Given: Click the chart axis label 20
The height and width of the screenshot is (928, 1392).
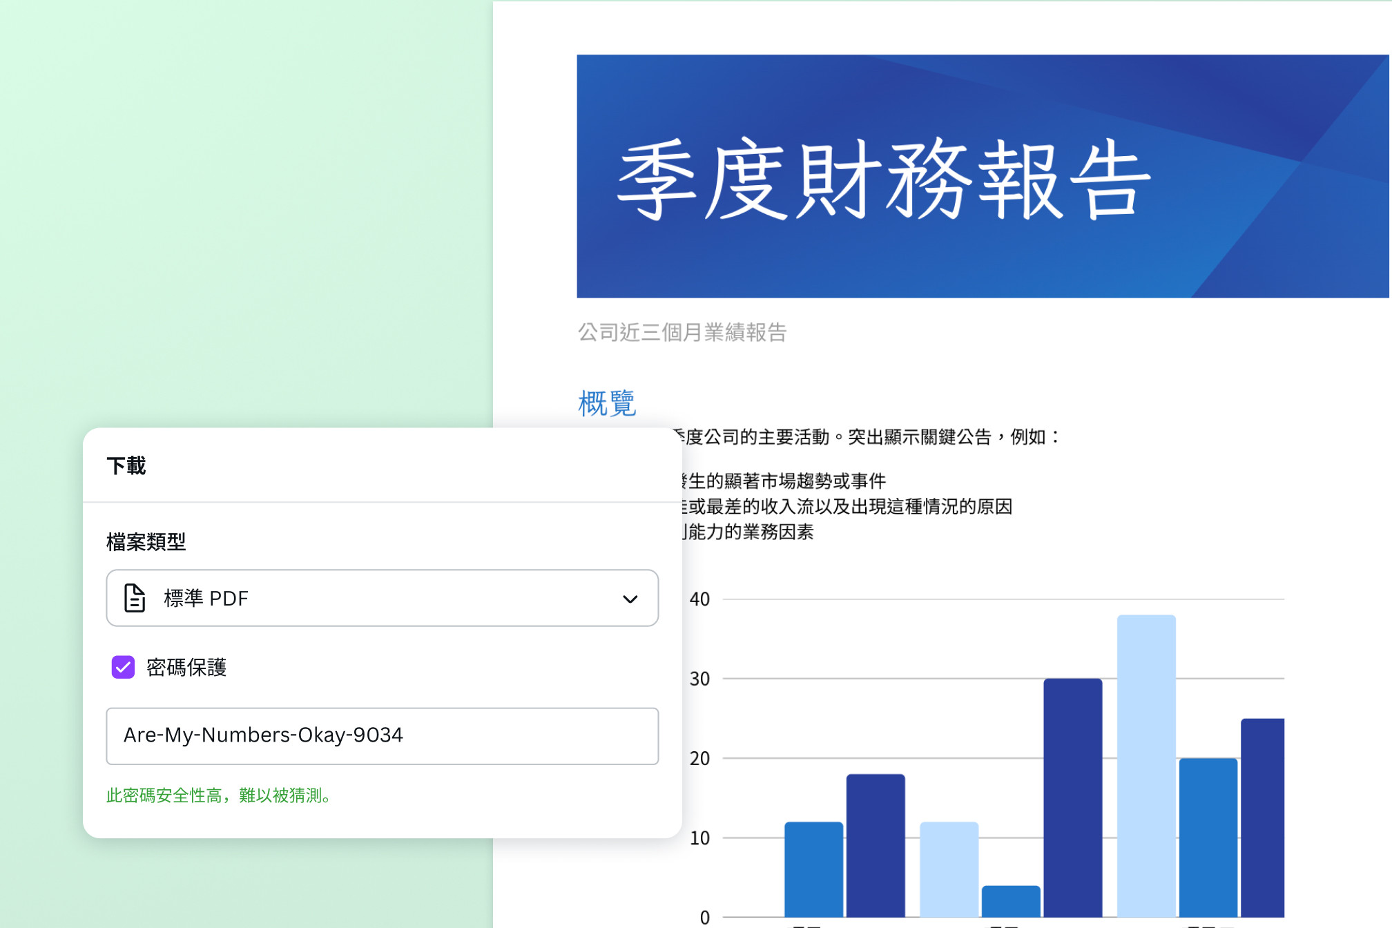Looking at the screenshot, I should [699, 758].
